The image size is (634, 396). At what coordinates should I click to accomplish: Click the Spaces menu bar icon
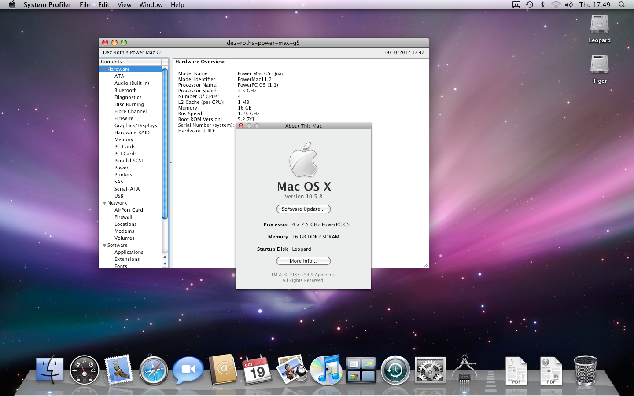[x=516, y=5]
